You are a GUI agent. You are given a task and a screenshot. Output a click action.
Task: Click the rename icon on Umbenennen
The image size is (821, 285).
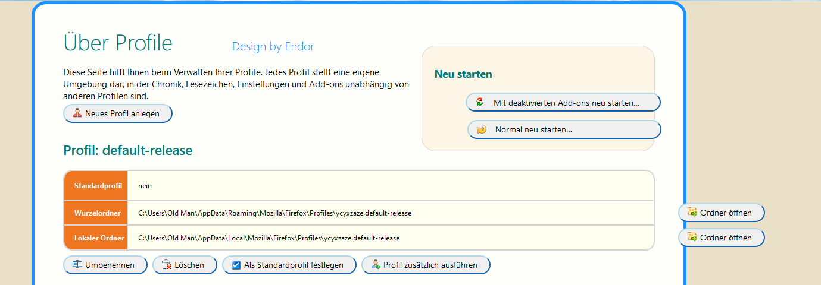coord(77,265)
